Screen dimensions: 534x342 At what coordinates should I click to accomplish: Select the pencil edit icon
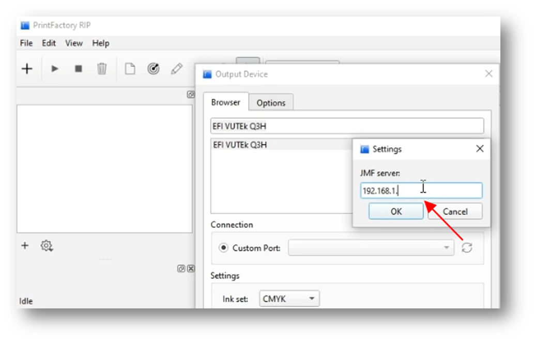[176, 69]
